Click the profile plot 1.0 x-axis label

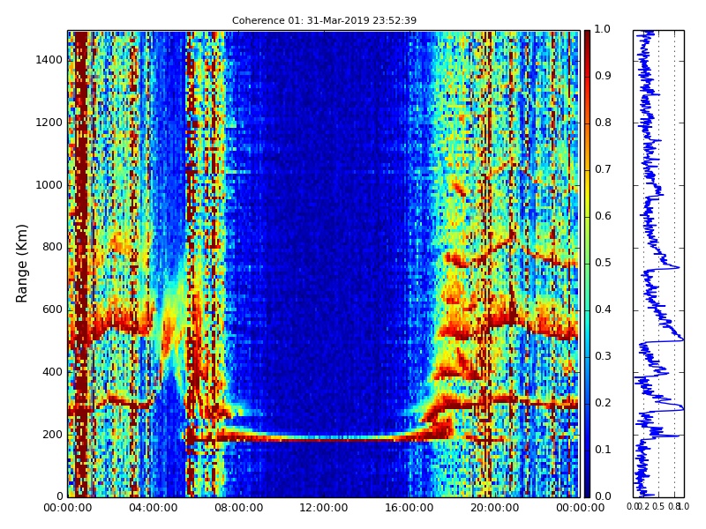(683, 506)
